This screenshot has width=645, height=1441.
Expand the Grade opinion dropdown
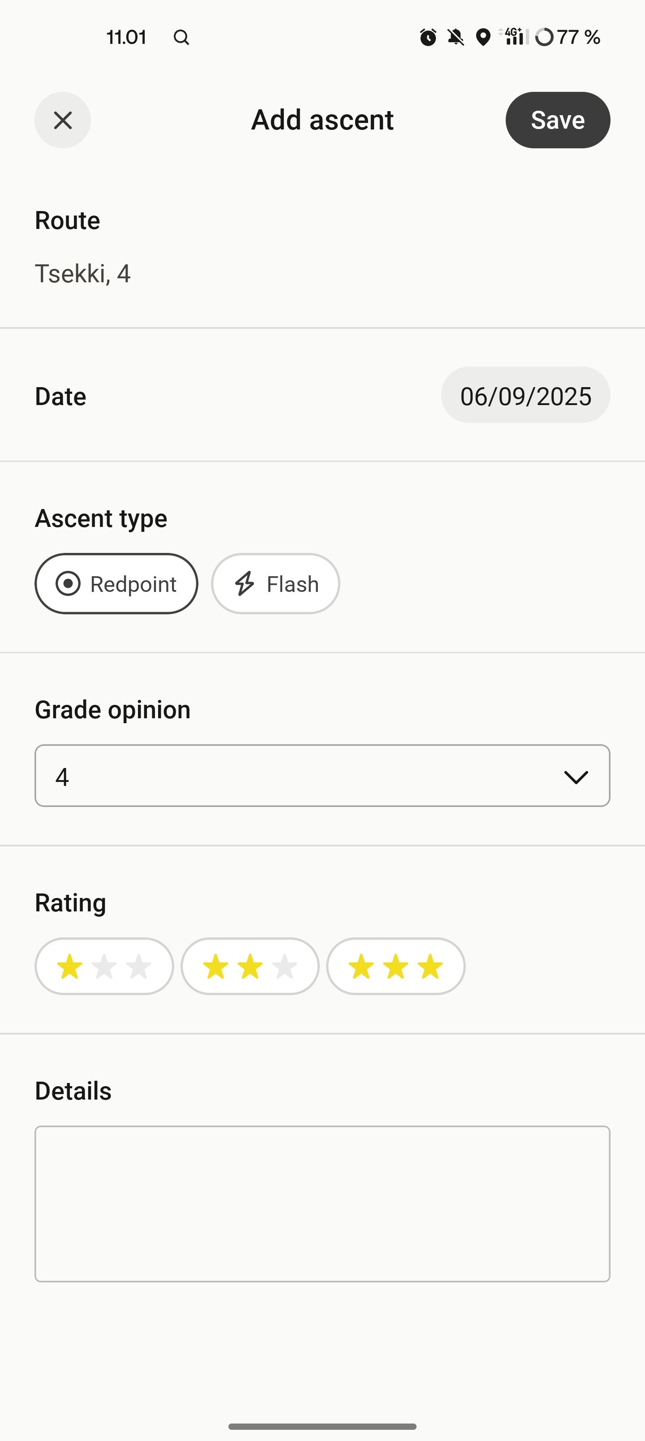point(322,775)
